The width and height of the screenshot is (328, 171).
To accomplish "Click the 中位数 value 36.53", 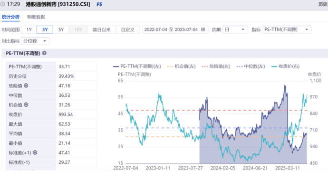I will point(65,95).
